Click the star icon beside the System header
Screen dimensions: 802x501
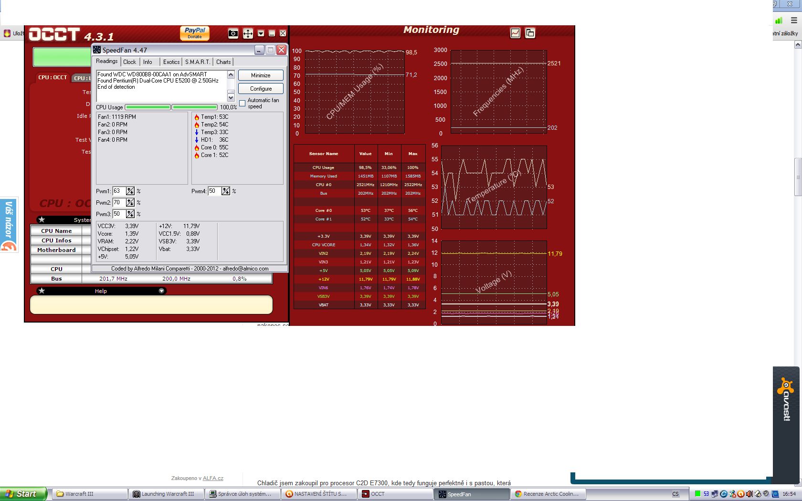[42, 219]
